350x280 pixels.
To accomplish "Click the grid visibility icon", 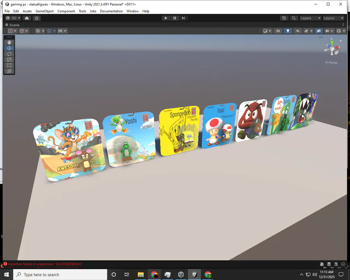I will point(38,31).
